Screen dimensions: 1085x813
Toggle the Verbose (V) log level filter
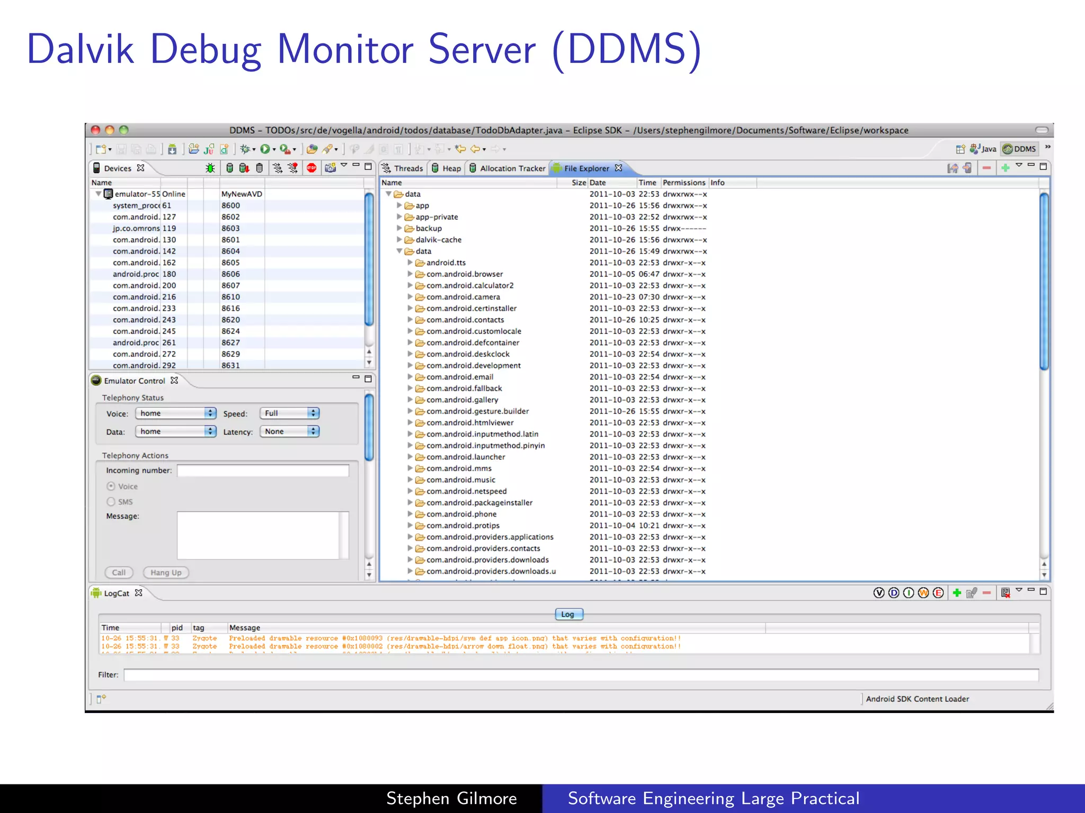coord(879,593)
